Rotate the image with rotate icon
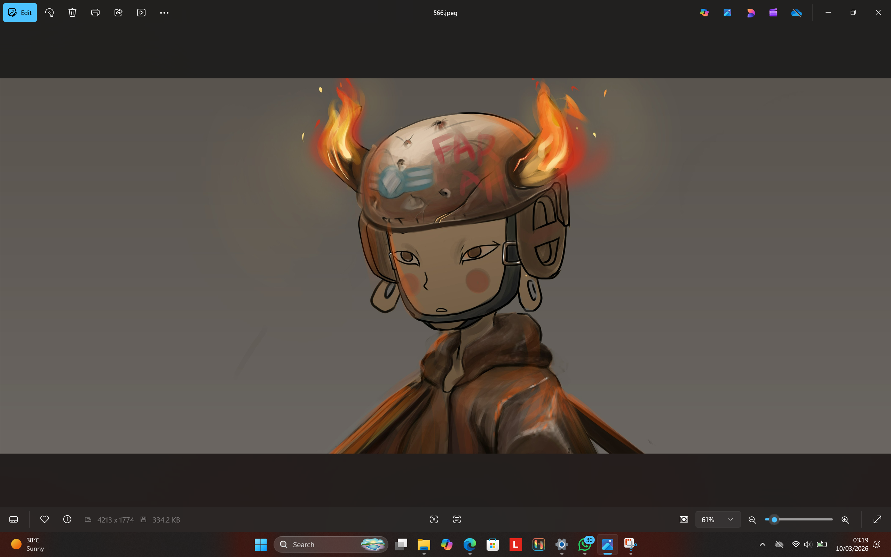 49,13
